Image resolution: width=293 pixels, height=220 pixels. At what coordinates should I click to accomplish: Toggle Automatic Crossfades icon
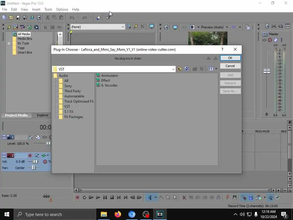[x=251, y=197]
